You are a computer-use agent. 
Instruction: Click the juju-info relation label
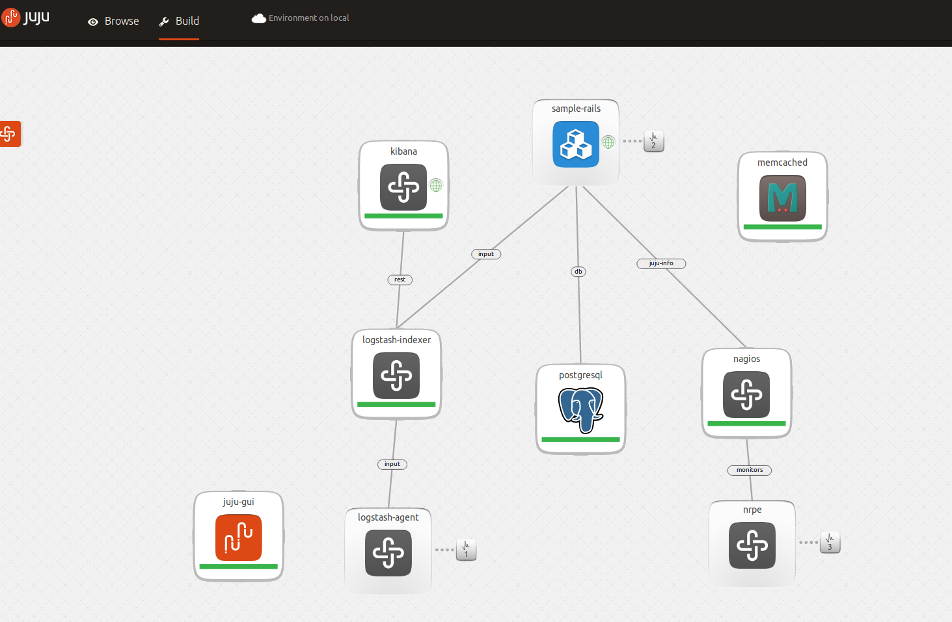(661, 263)
